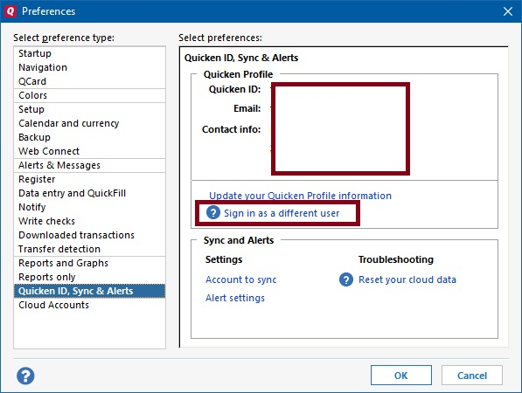Open Transfer detection preferences
Image resolution: width=522 pixels, height=393 pixels.
pos(89,249)
